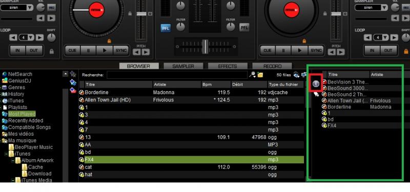The image size is (410, 192).
Task: Click the red-boxed sidelist icon in right panel
Action: tap(316, 83)
